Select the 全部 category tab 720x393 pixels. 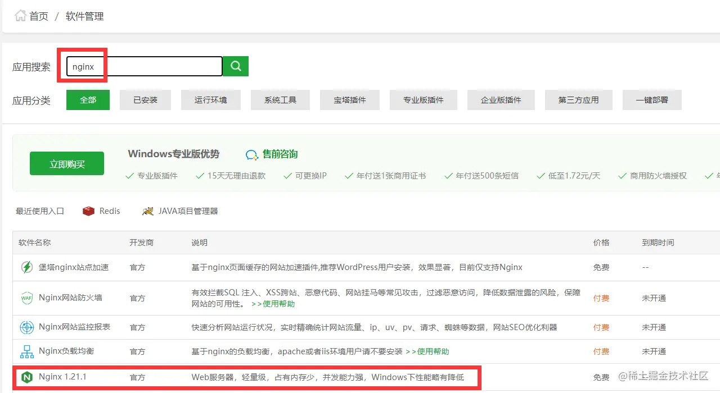tap(88, 100)
